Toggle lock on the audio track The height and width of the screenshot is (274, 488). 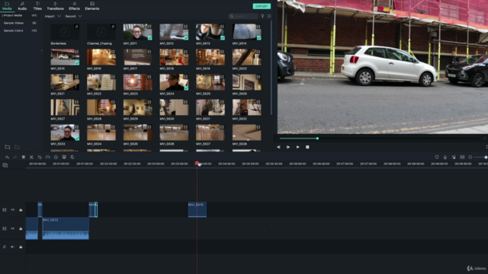21,247
